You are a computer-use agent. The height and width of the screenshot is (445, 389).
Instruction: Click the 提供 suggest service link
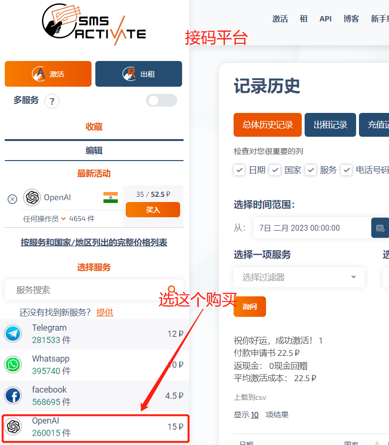pos(105,313)
